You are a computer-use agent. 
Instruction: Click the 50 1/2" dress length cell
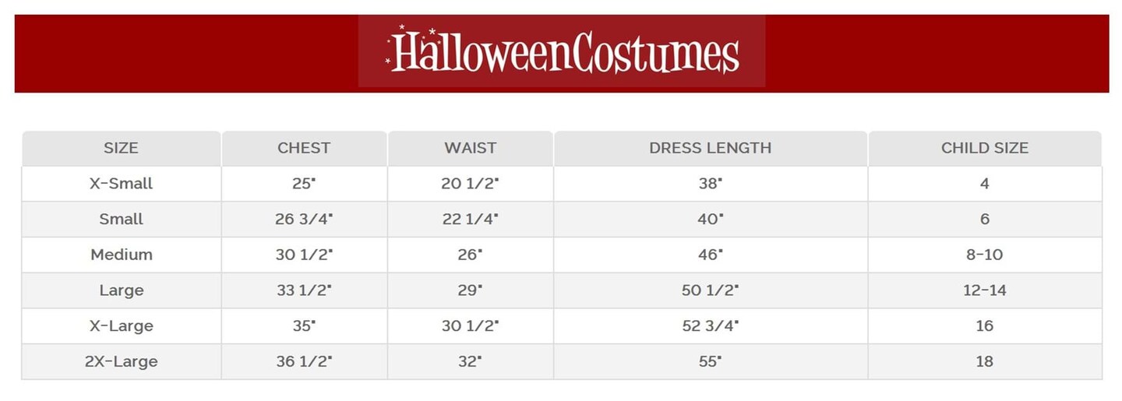710,290
